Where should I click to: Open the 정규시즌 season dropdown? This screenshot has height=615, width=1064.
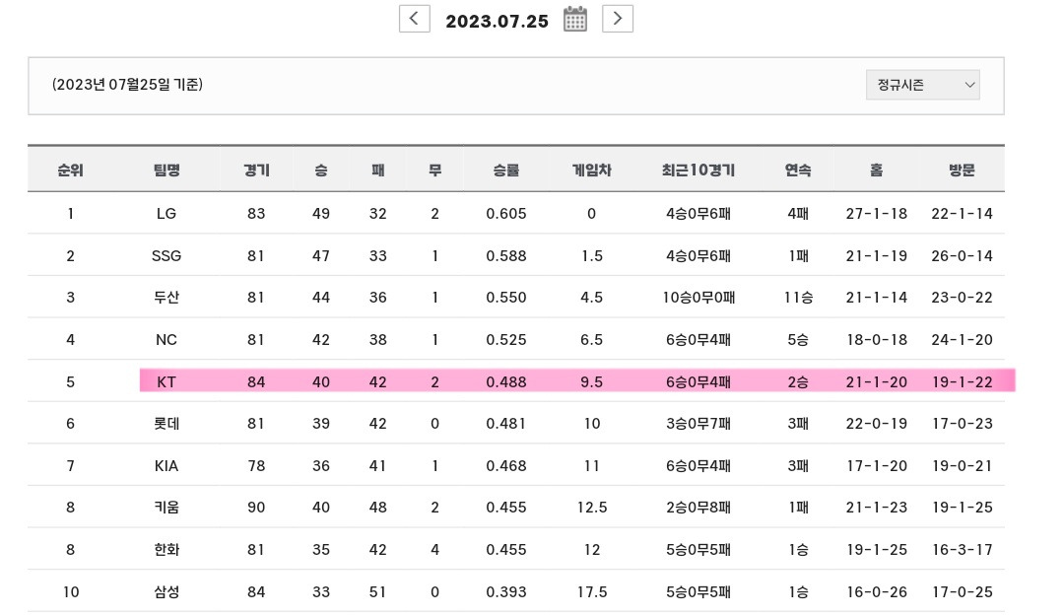(x=922, y=85)
